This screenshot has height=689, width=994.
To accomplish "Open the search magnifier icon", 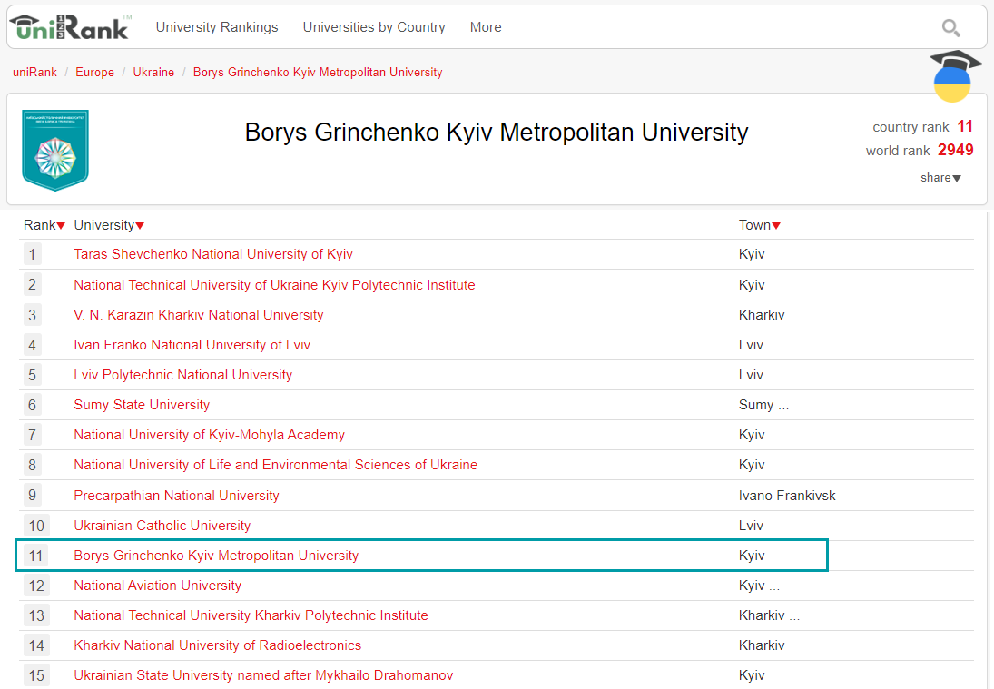I will point(950,28).
